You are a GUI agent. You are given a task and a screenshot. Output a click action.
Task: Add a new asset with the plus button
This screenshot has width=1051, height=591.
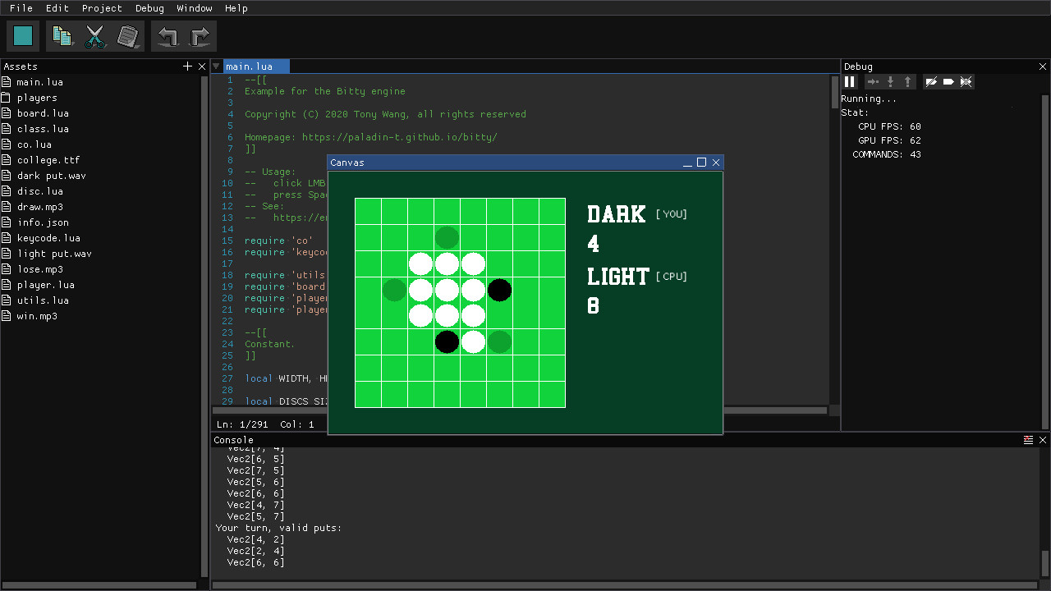click(x=187, y=66)
